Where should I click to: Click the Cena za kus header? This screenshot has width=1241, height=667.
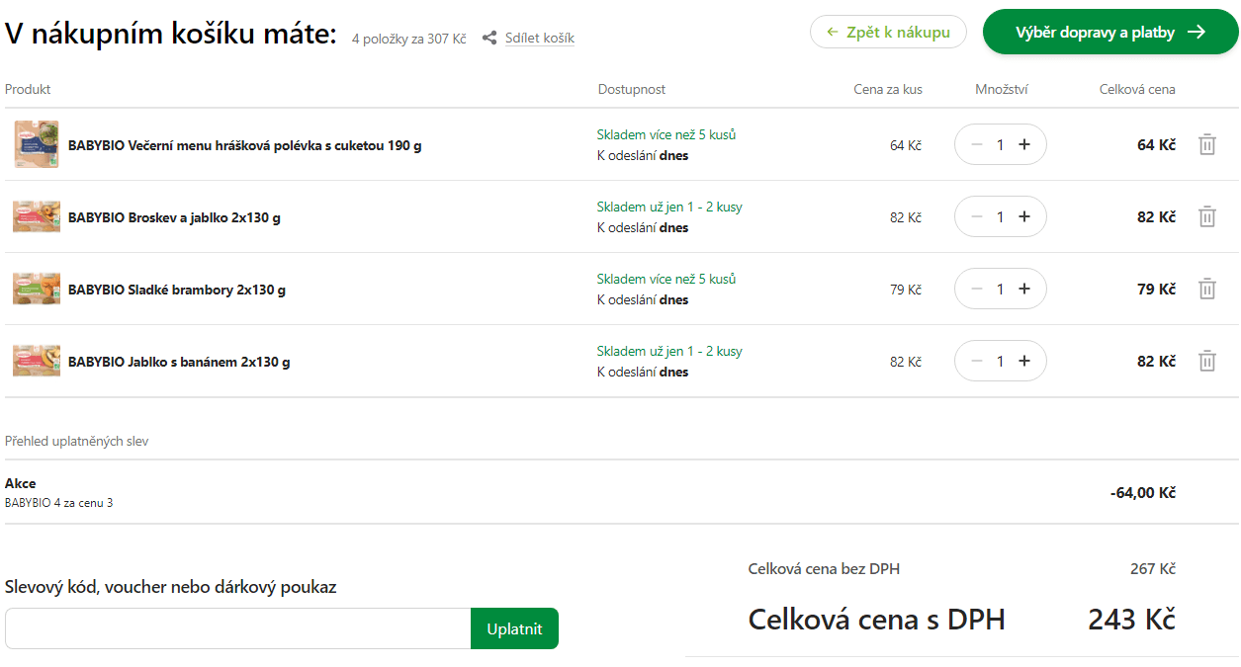888,89
